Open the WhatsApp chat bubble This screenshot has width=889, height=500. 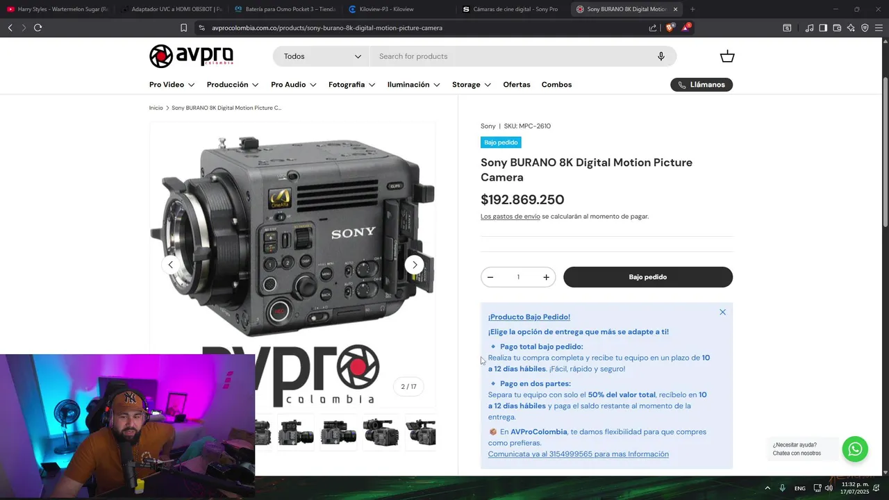click(x=855, y=449)
